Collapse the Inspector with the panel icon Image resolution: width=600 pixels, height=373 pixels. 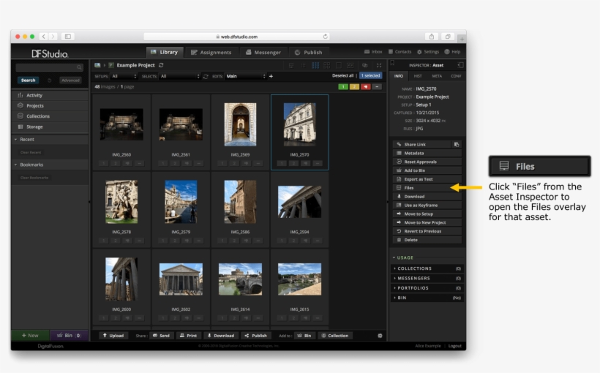click(460, 65)
